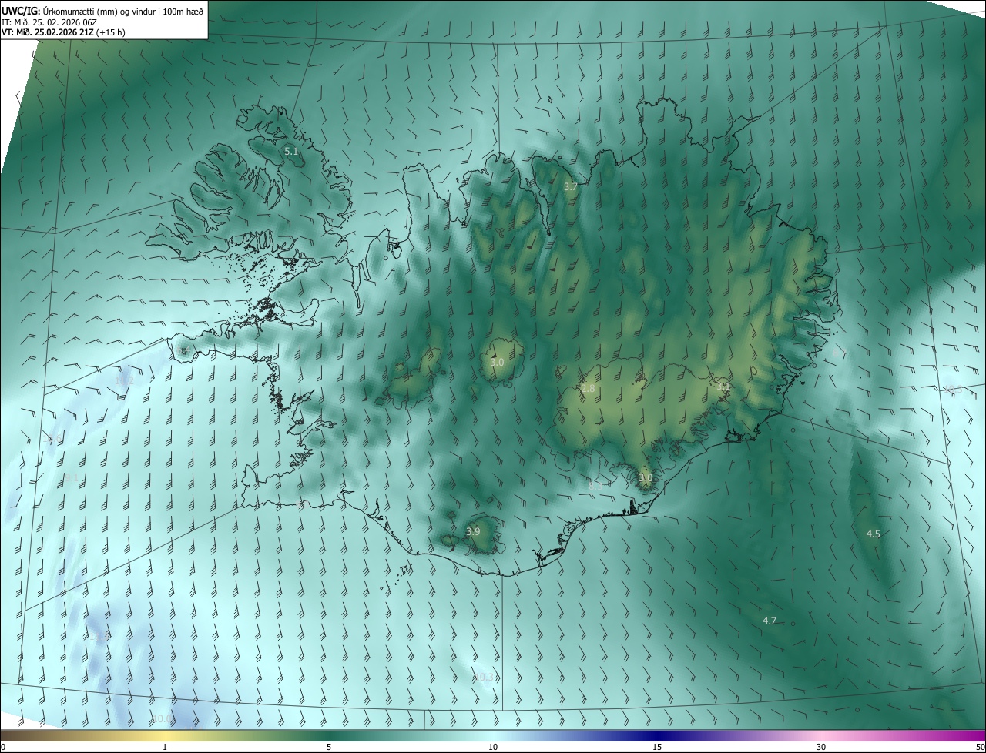Click the UWC/IG Úrkomumætti map title
The image size is (986, 753).
tap(102, 10)
